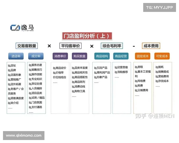The width and height of the screenshot is (179, 143).
Task: Select the 引流产品 item
Action: (101, 68)
